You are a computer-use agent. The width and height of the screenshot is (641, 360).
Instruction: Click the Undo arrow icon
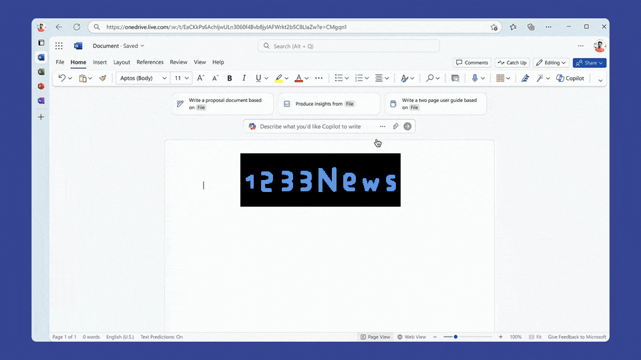point(61,78)
